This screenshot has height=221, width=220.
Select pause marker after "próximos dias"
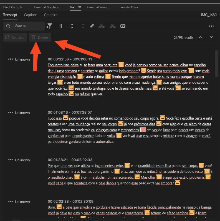pyautogui.click(x=159, y=124)
